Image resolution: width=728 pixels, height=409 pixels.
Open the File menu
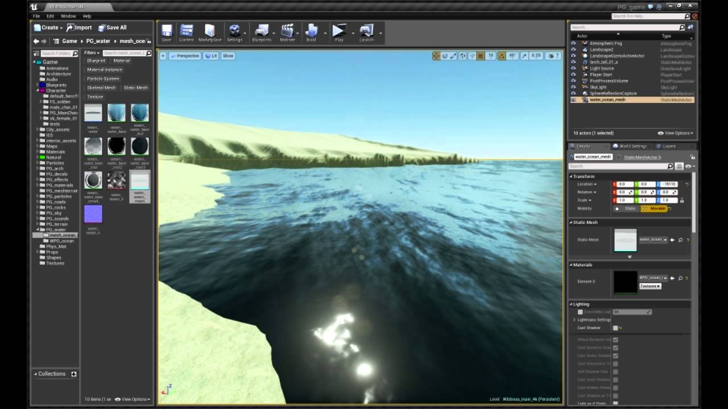(36, 16)
